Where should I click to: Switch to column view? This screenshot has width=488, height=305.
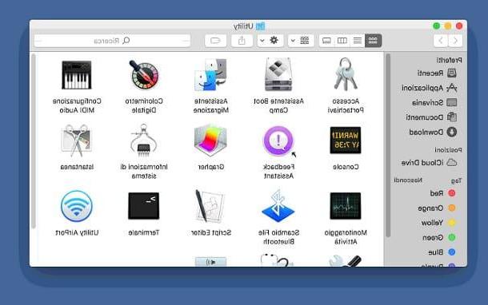pos(342,41)
